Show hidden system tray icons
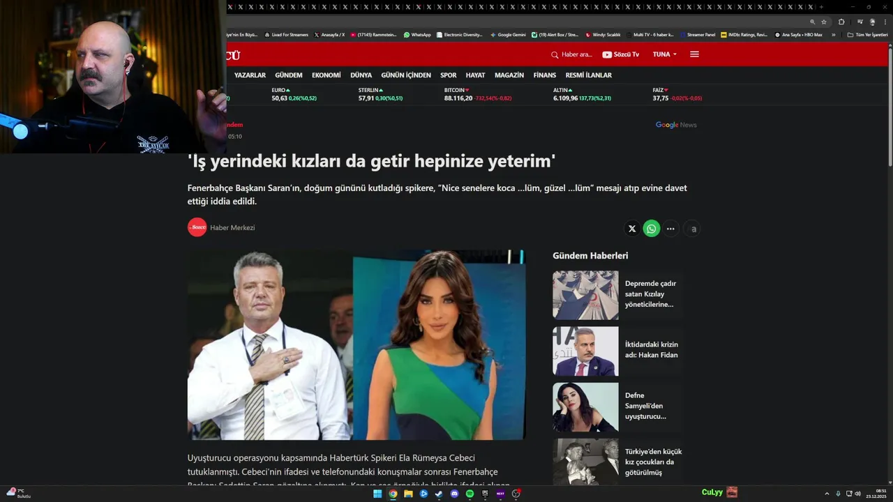 (827, 494)
